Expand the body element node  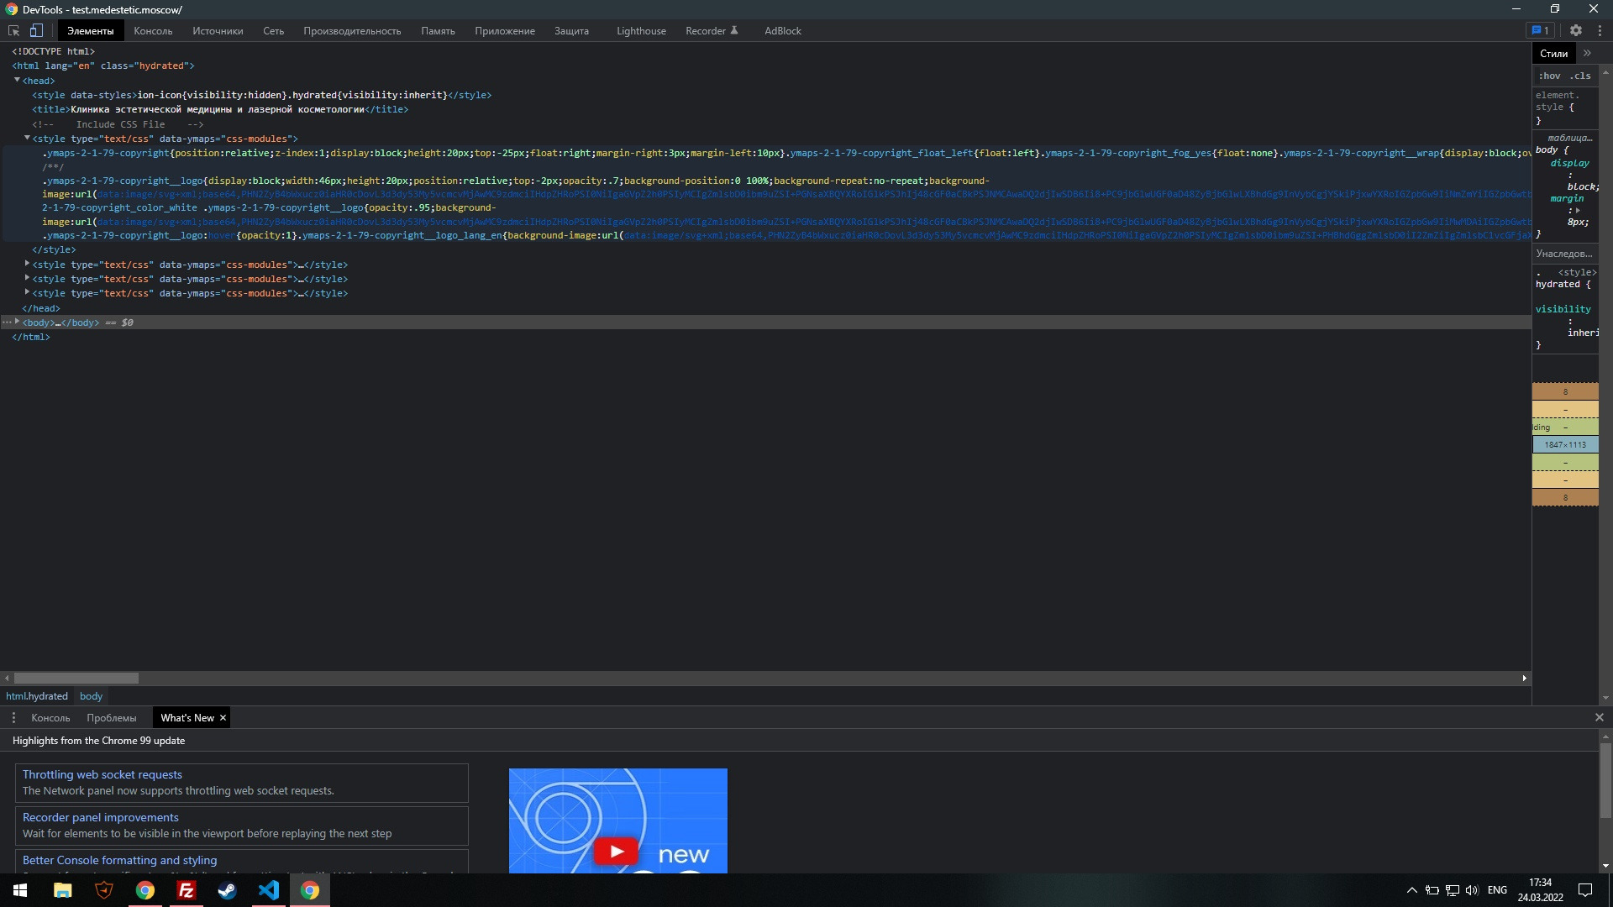click(x=17, y=322)
